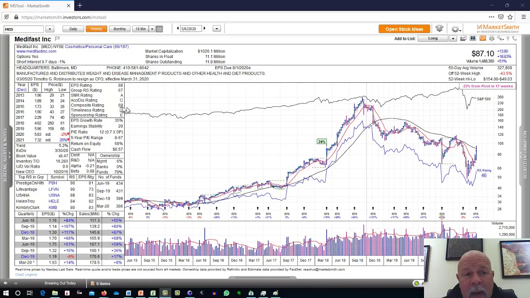Viewport: 530px width, 298px height.
Task: Open WhatsApp from the taskbar
Action: tap(226, 293)
